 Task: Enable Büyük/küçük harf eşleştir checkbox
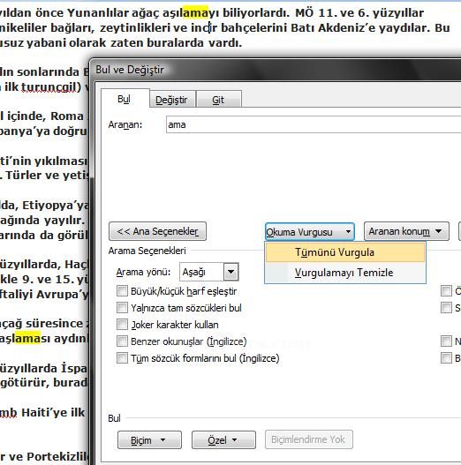pyautogui.click(x=122, y=291)
